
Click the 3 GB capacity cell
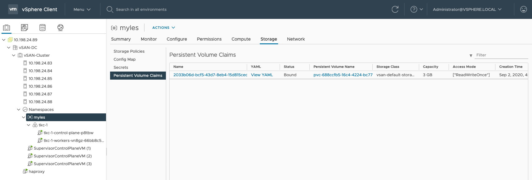pyautogui.click(x=428, y=75)
